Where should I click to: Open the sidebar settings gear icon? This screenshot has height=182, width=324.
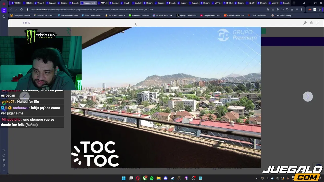point(4,160)
